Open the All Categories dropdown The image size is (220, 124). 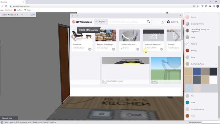coord(101,22)
